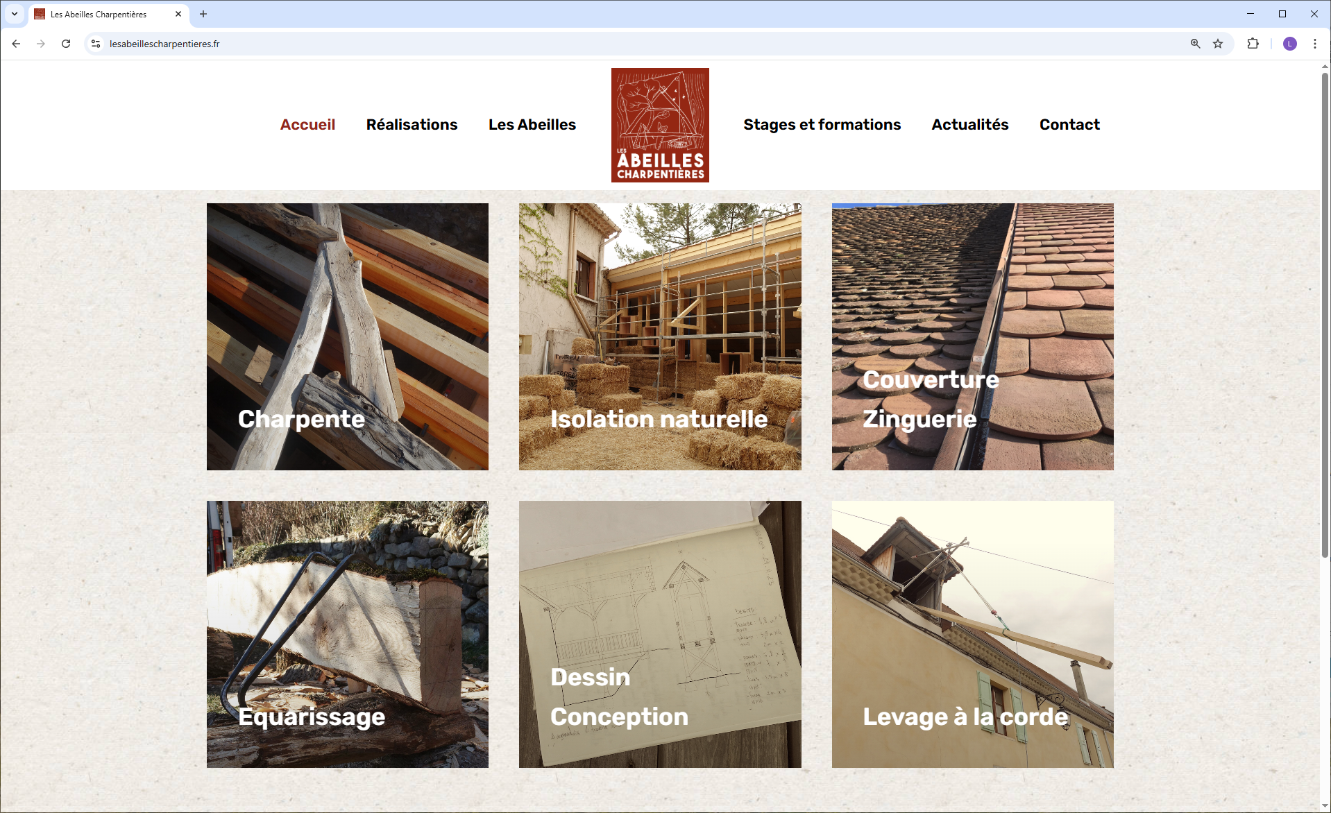
Task: Click Les Abeilles Charpentières logo
Action: click(x=660, y=125)
